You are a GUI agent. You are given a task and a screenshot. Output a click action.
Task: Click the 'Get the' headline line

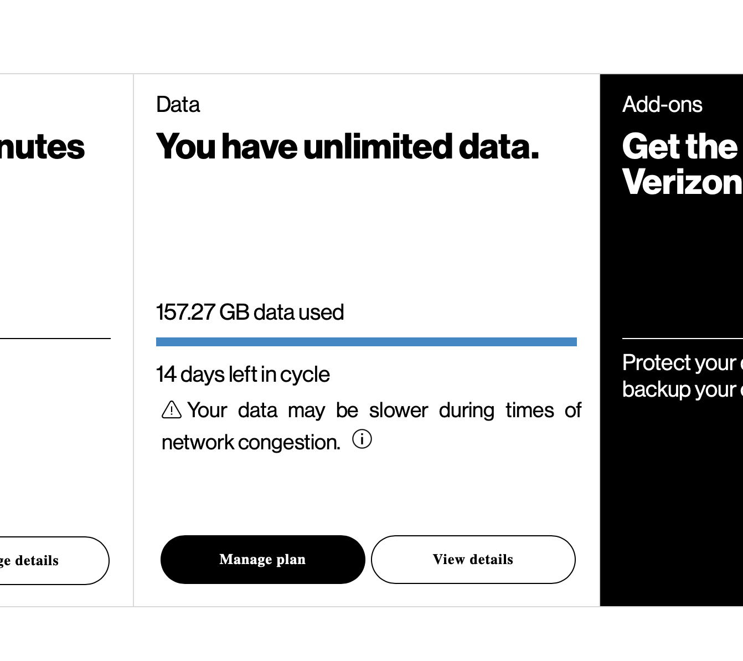pyautogui.click(x=680, y=147)
